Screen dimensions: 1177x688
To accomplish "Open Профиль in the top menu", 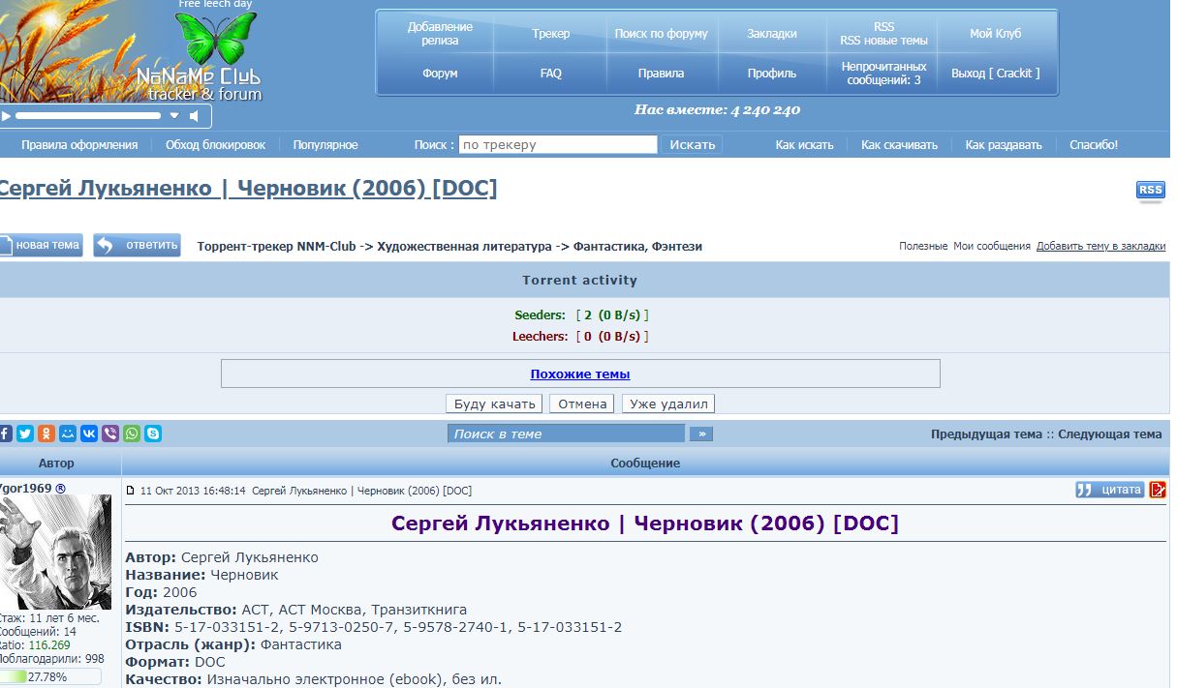I will click(x=772, y=74).
